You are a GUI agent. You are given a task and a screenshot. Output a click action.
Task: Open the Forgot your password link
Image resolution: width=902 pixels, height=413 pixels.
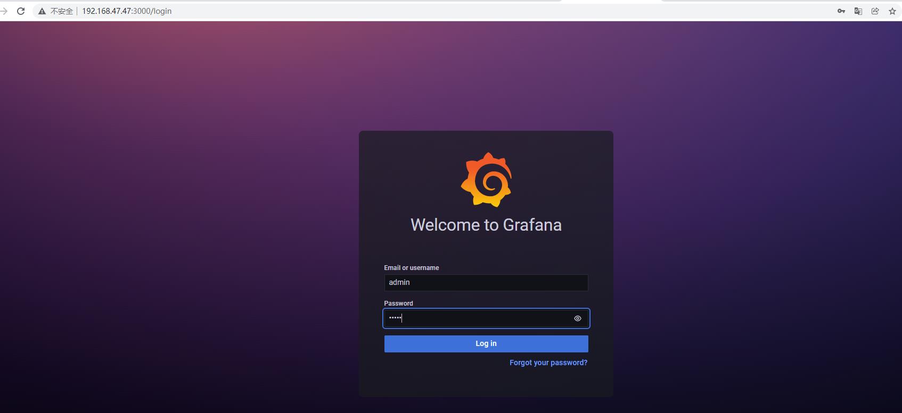click(x=548, y=363)
